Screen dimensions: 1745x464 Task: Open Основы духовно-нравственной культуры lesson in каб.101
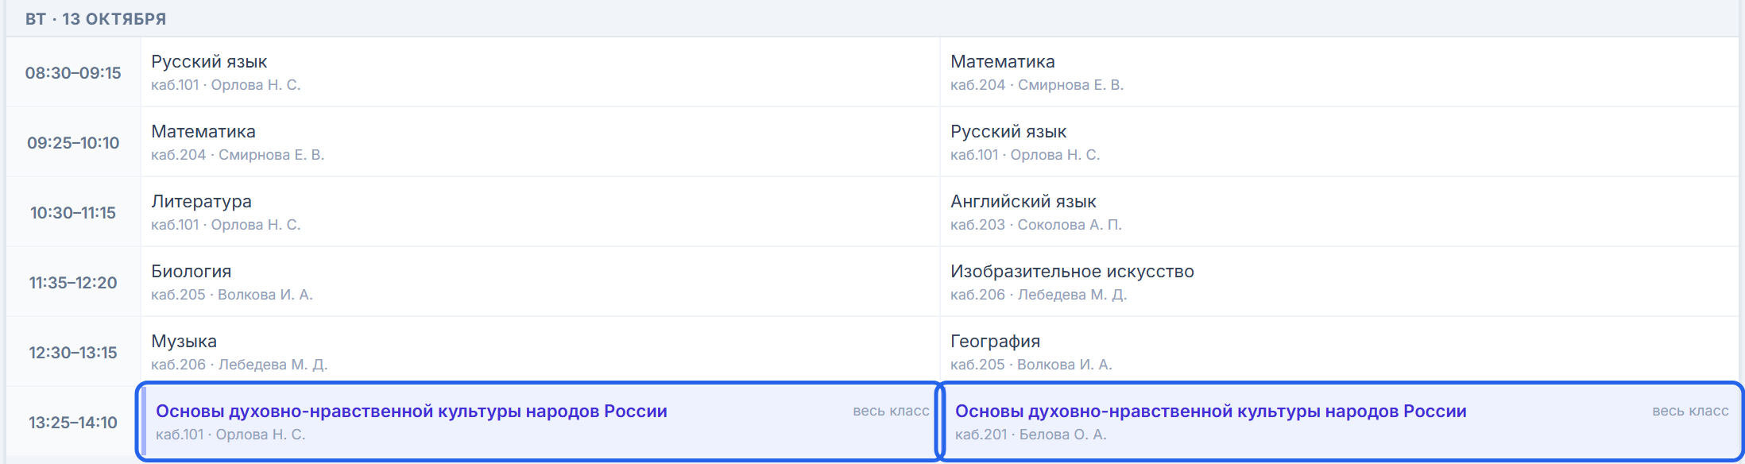tap(539, 421)
